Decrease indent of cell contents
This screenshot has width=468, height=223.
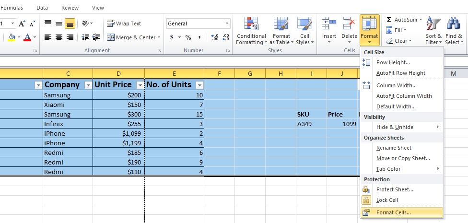86,37
